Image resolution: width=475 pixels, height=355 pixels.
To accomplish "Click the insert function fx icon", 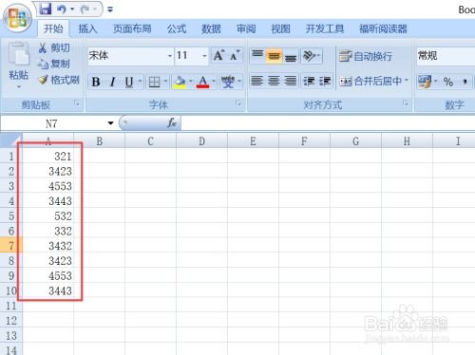I will point(172,122).
